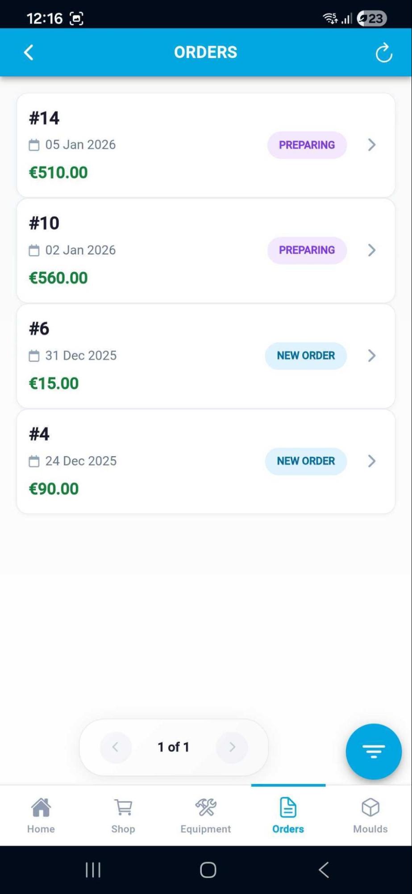Expand order #14 details chevron
This screenshot has height=894, width=412.
371,145
